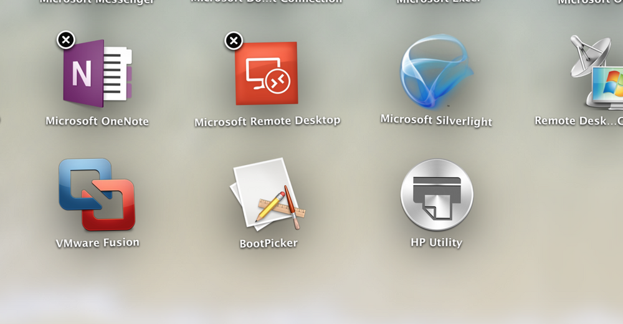
Task: Open the Microsoft Silverlight blue swirl icon
Action: [x=436, y=72]
